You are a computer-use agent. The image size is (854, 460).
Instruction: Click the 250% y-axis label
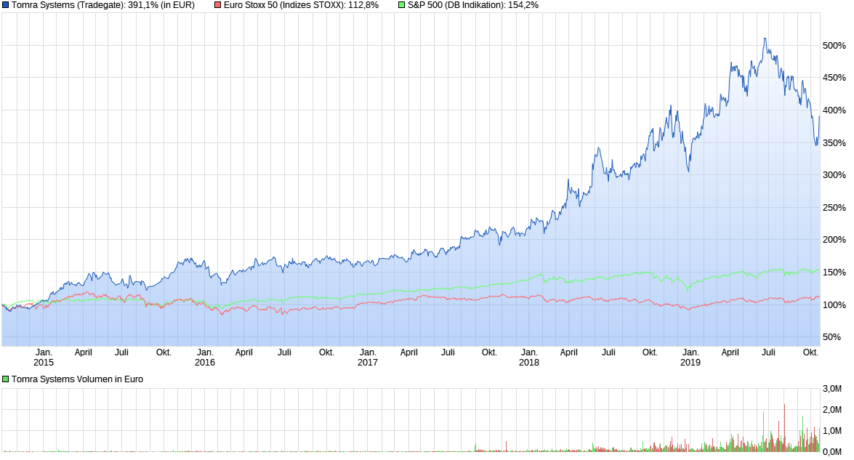[834, 208]
